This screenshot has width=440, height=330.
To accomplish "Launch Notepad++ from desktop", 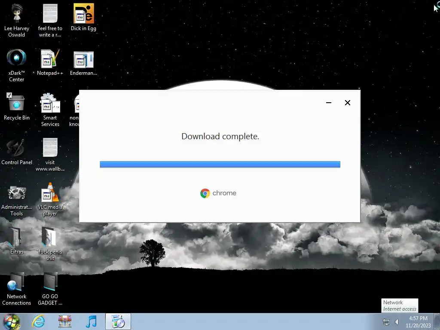I will (50, 62).
